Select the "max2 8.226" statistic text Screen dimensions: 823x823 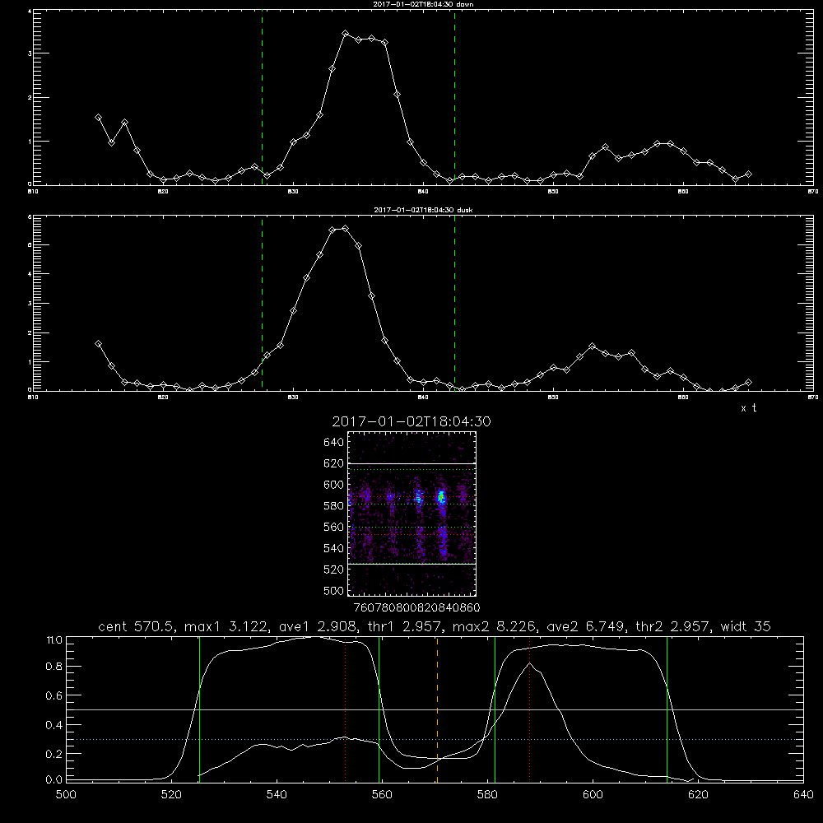click(x=494, y=626)
